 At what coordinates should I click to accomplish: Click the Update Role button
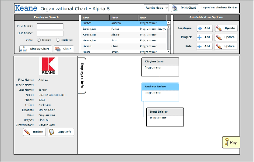point(226,46)
